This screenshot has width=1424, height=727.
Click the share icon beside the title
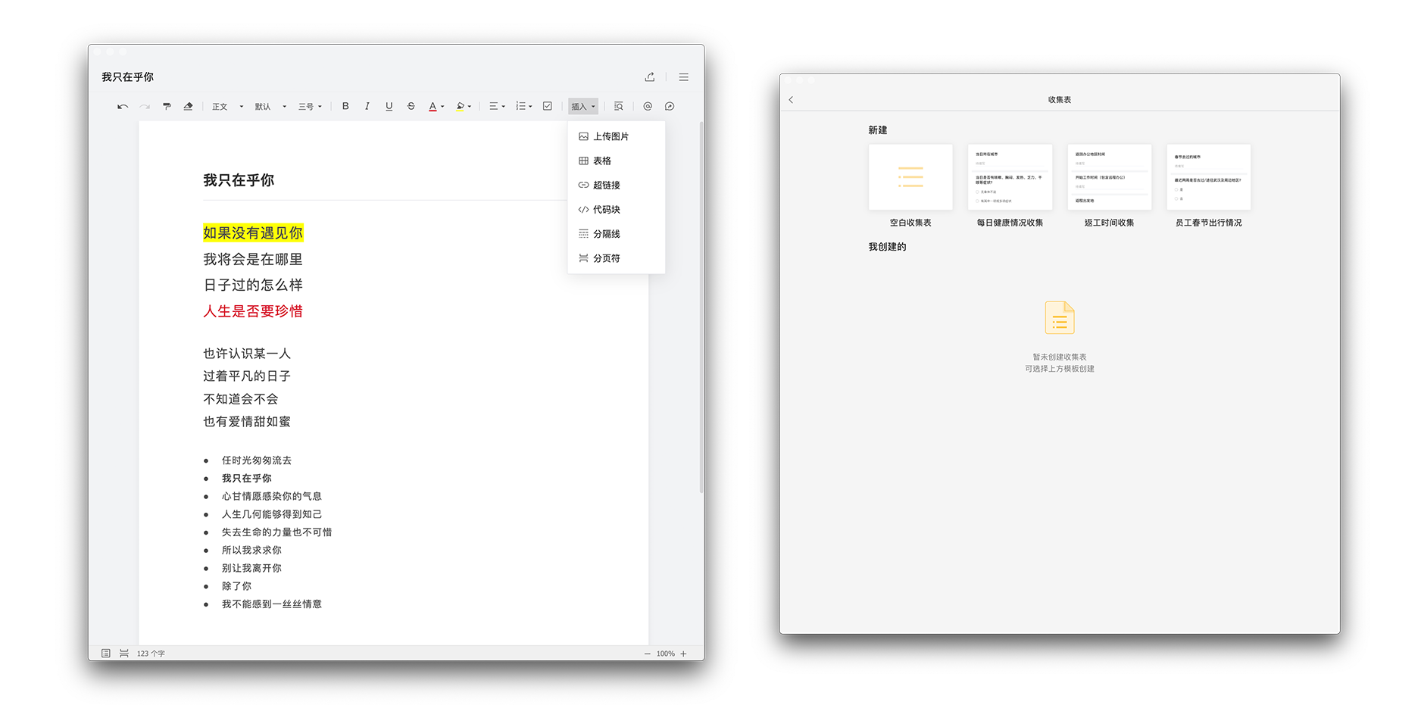point(650,77)
